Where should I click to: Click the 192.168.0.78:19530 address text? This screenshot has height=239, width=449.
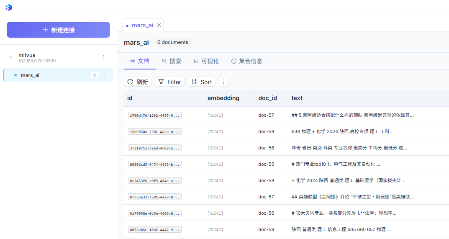(x=37, y=61)
